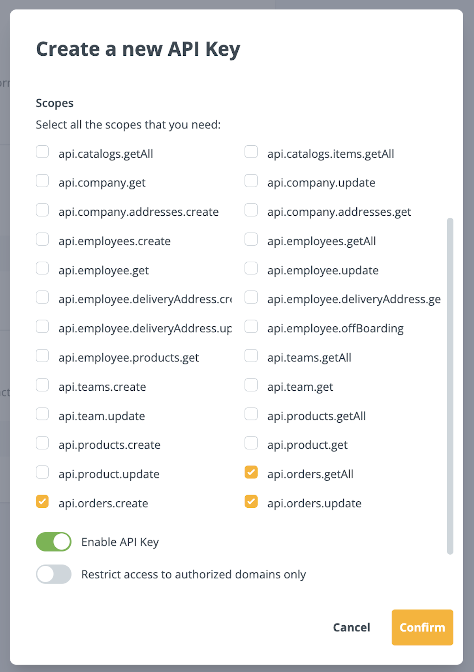Cancel creating the API key

pos(351,627)
